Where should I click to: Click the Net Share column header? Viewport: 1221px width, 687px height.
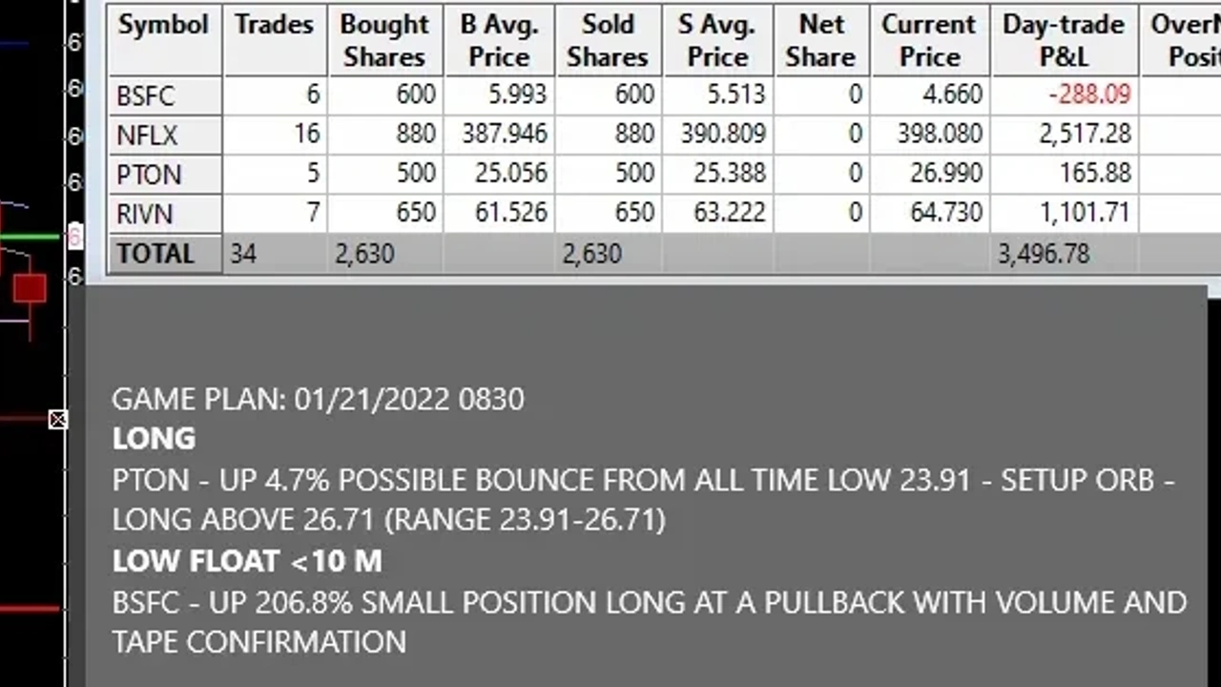pyautogui.click(x=820, y=40)
